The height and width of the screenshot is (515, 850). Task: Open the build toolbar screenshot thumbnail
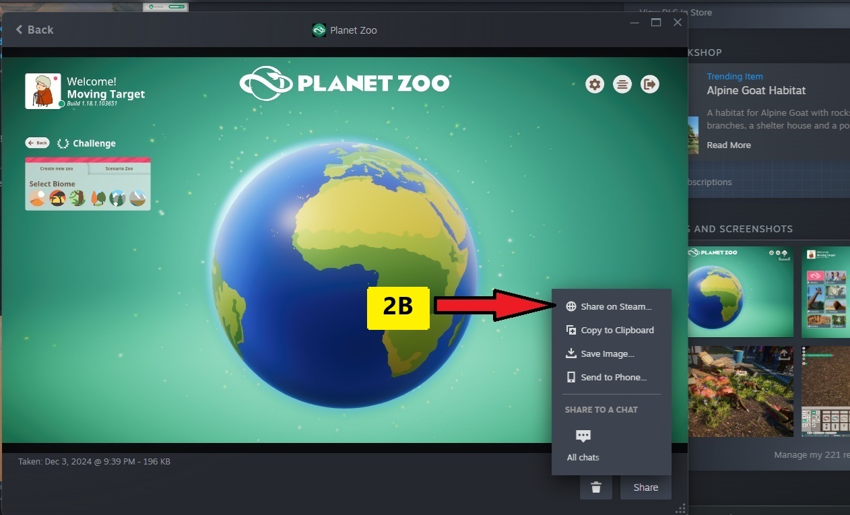(826, 391)
